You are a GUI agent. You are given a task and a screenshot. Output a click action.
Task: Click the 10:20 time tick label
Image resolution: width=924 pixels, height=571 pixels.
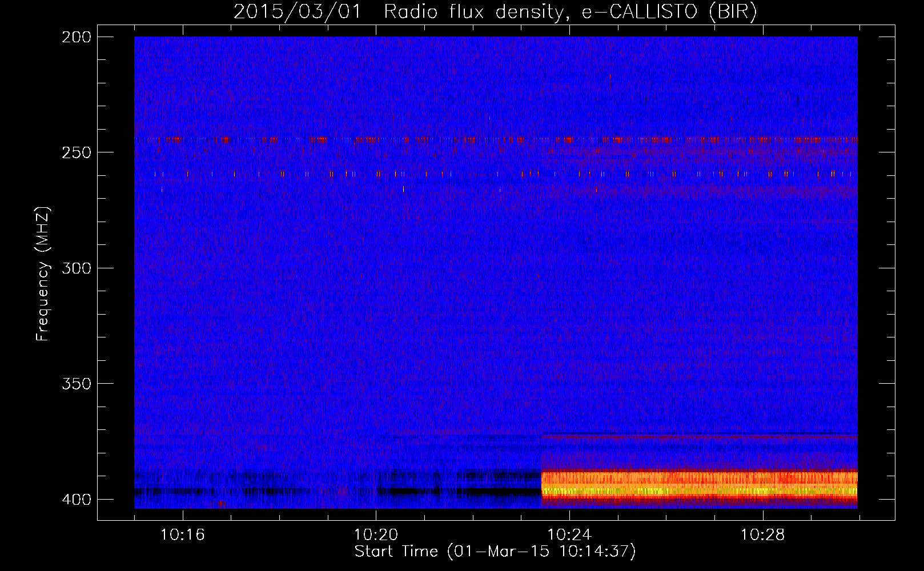(x=376, y=535)
